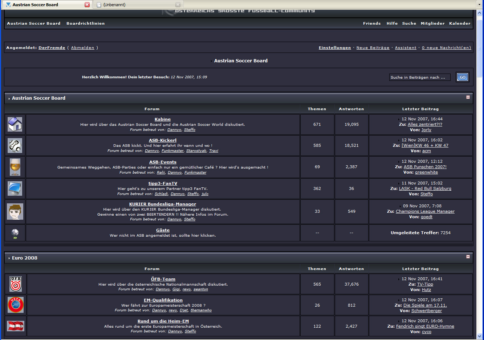Open Boardrichtlinien in the navigation bar
This screenshot has width=484, height=340.
pyautogui.click(x=85, y=23)
